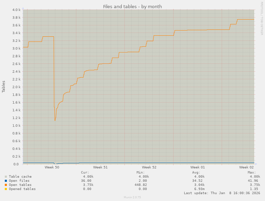Image resolution: width=265 pixels, height=201 pixels.
Task: Click the 'Munin 2.0.75' footer text
Action: 132,198
